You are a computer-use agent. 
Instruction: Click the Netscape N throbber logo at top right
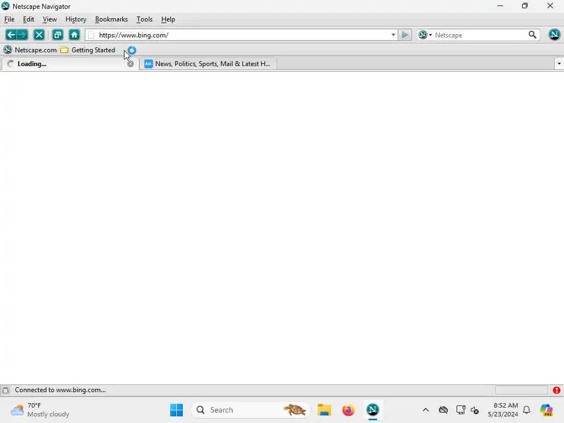click(x=554, y=35)
